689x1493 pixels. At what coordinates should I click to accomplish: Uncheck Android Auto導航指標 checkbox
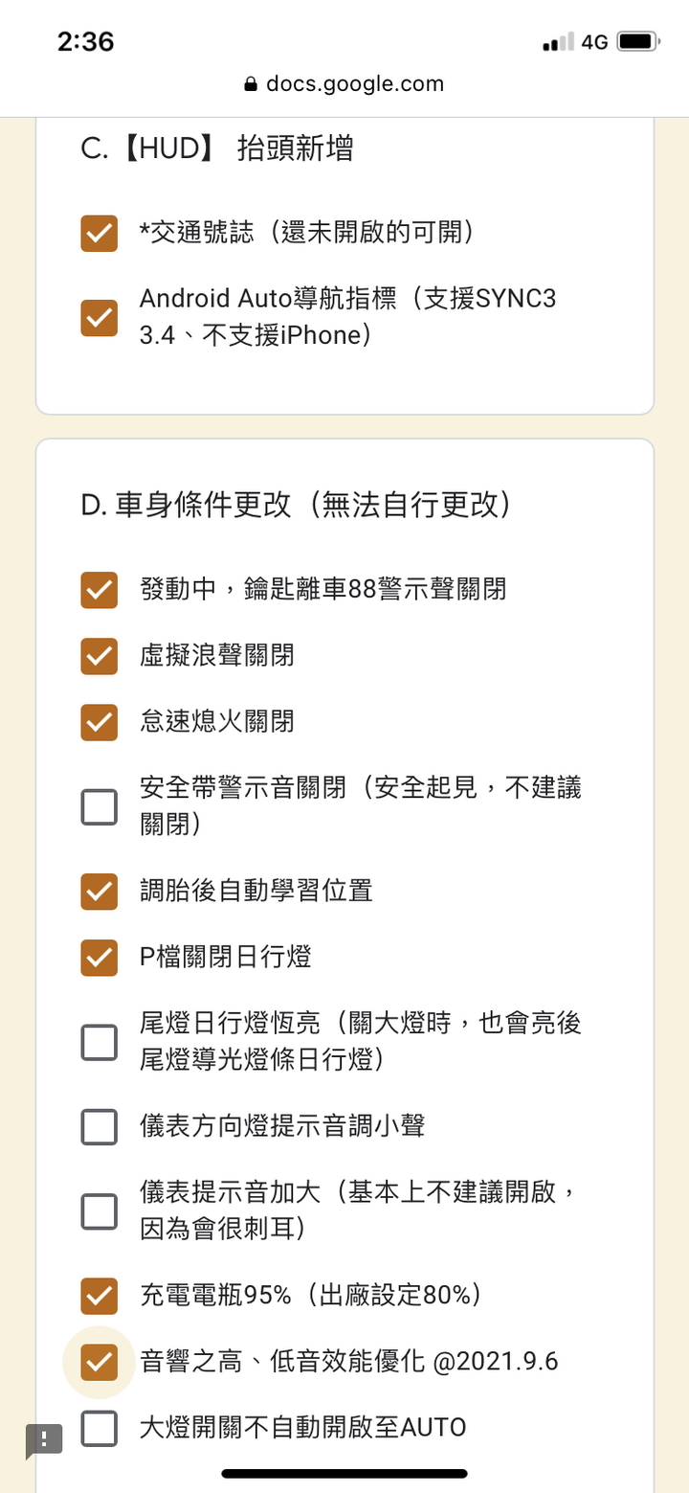pyautogui.click(x=100, y=318)
